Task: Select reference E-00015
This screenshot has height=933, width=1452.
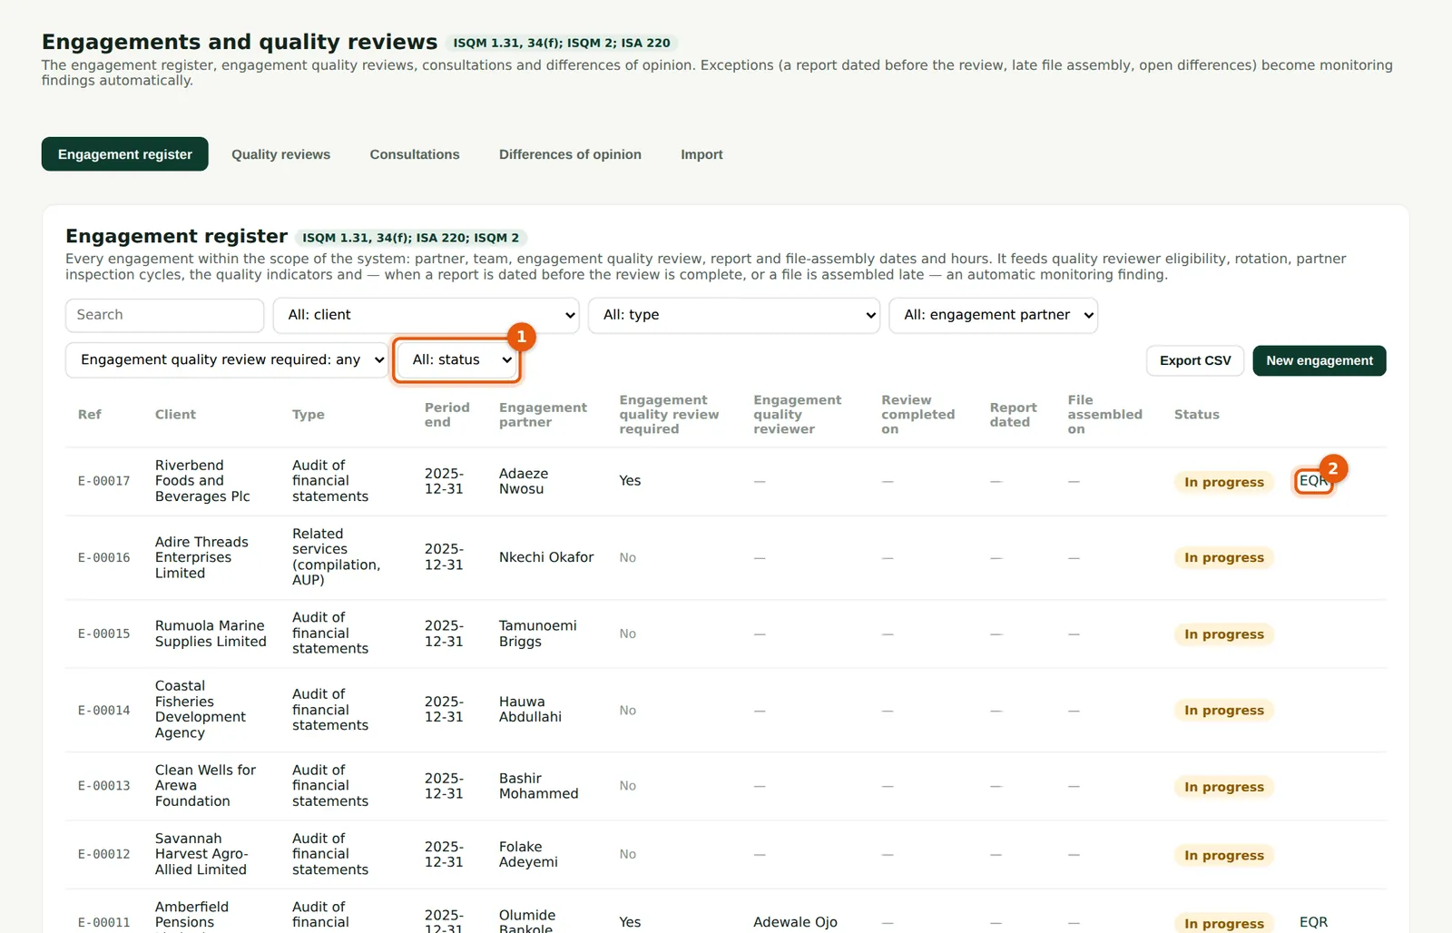Action: (104, 634)
